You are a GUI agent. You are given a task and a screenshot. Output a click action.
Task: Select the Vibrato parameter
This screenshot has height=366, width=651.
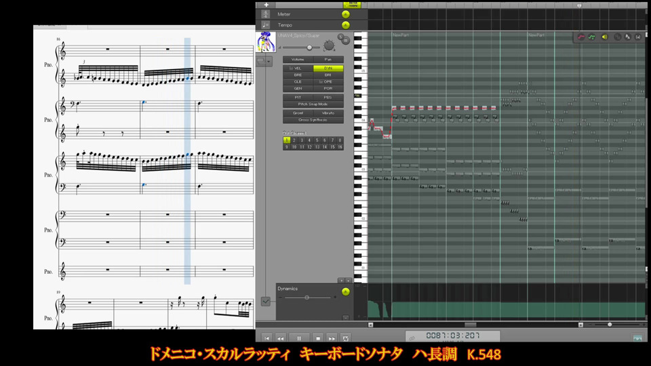(328, 113)
